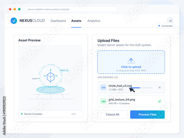Open the JD user avatar
This screenshot has width=184, height=138.
170,21
